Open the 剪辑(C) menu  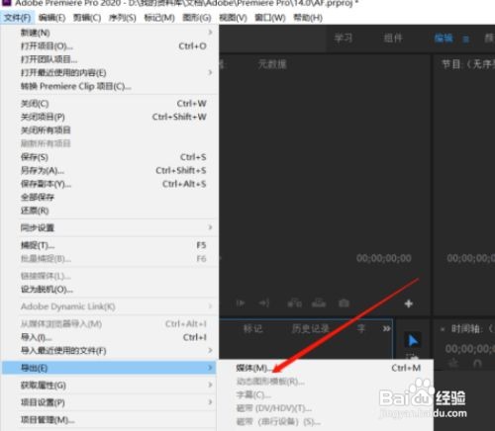(x=87, y=18)
